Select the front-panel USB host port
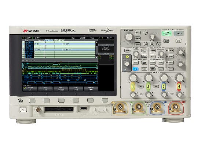The image size is (198, 146). (x=84, y=108)
